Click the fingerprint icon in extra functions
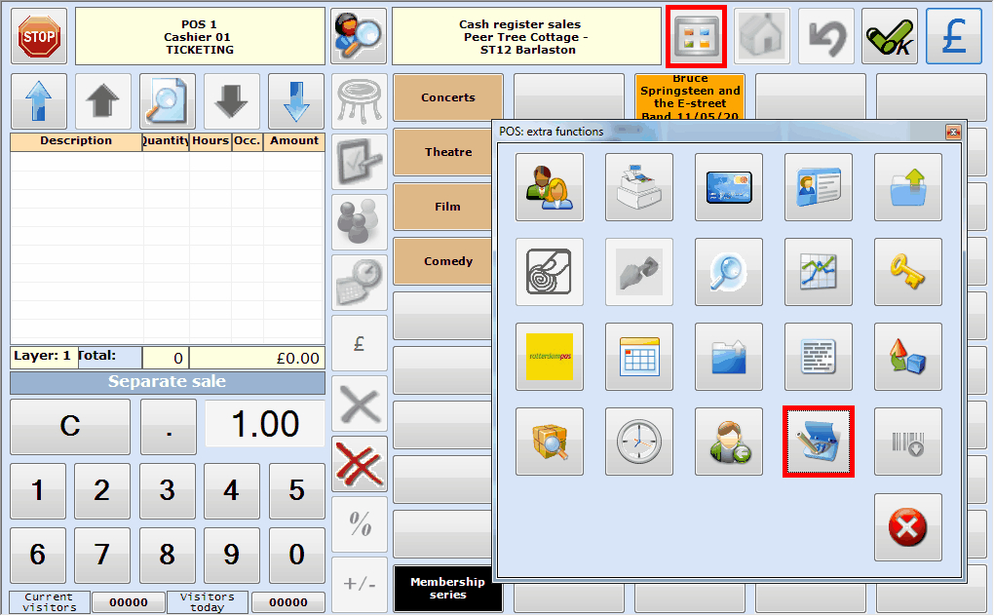The width and height of the screenshot is (994, 616). (550, 272)
